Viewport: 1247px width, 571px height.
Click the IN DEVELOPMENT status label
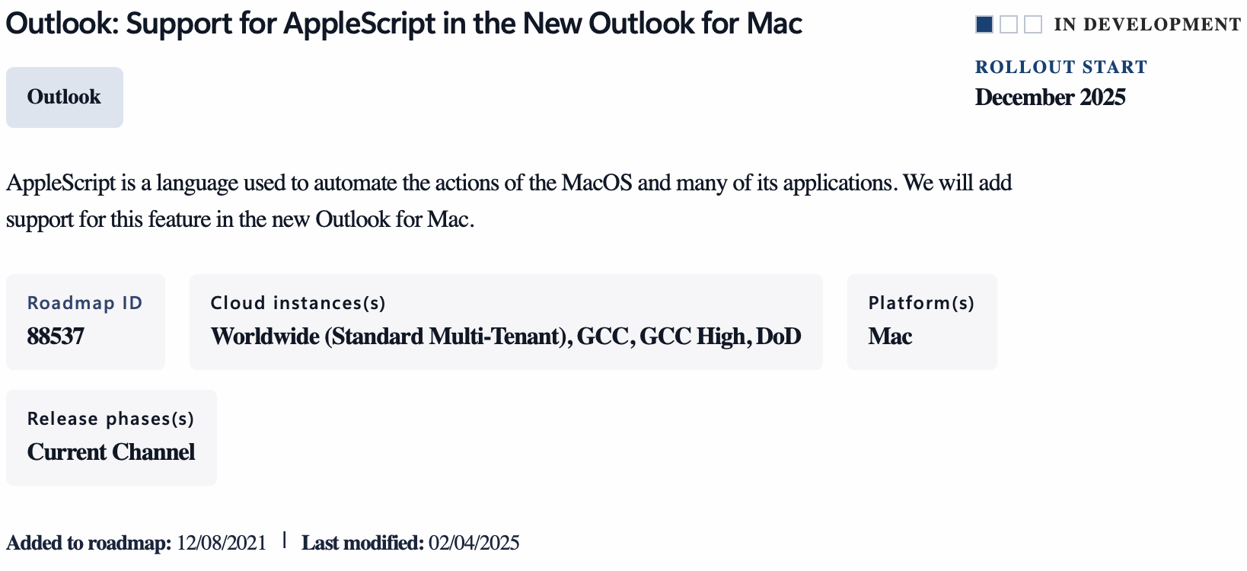(x=1147, y=24)
